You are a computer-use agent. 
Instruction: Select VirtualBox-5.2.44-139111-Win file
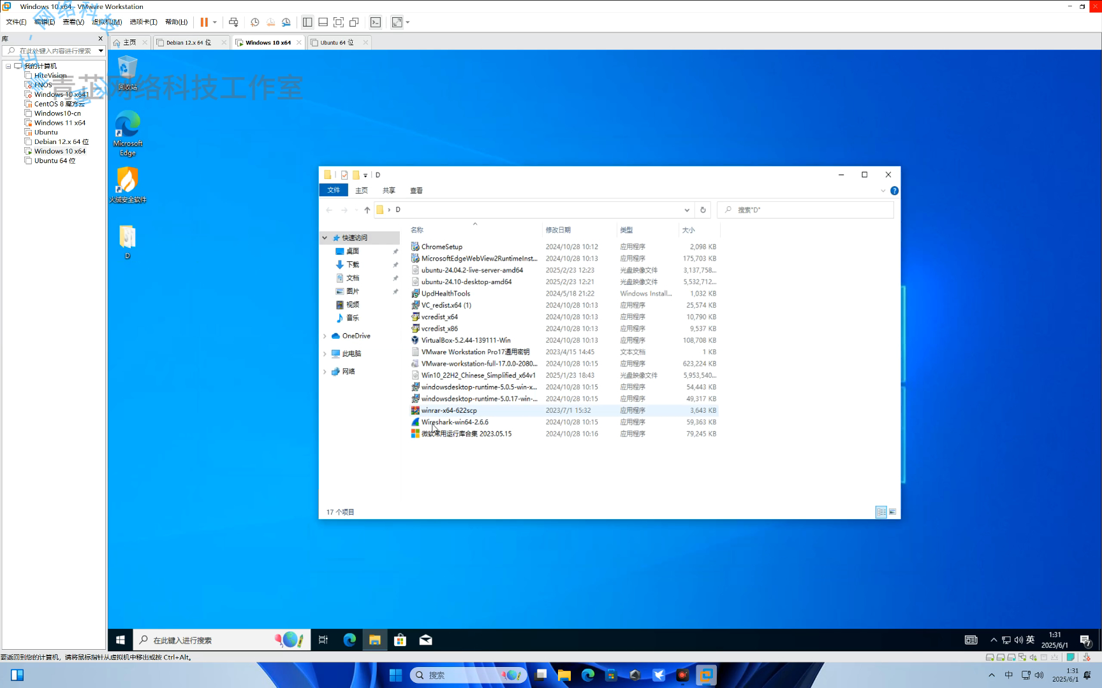point(466,340)
